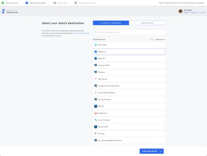Click the Azure SQL Database icon

coord(96,93)
